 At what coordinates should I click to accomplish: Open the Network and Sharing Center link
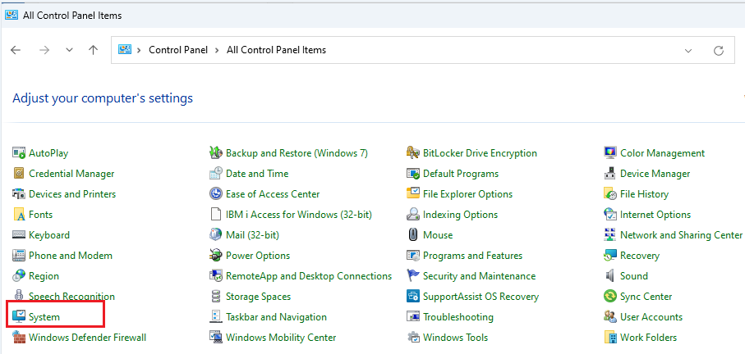tap(681, 235)
